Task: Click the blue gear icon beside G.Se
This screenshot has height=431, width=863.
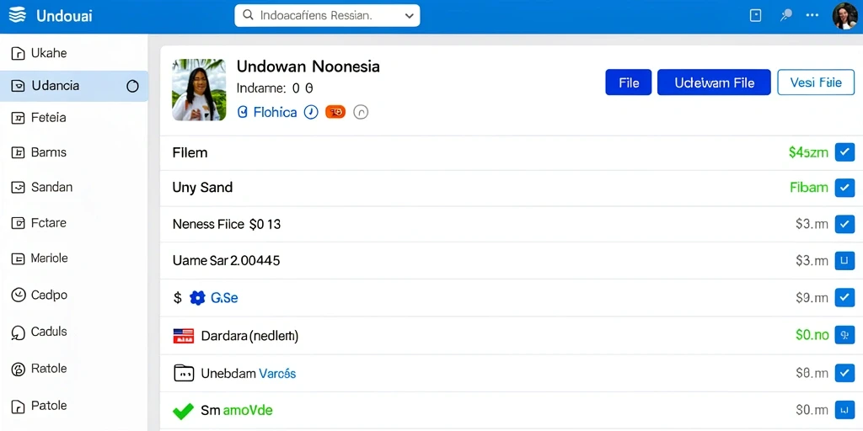Action: coord(197,298)
